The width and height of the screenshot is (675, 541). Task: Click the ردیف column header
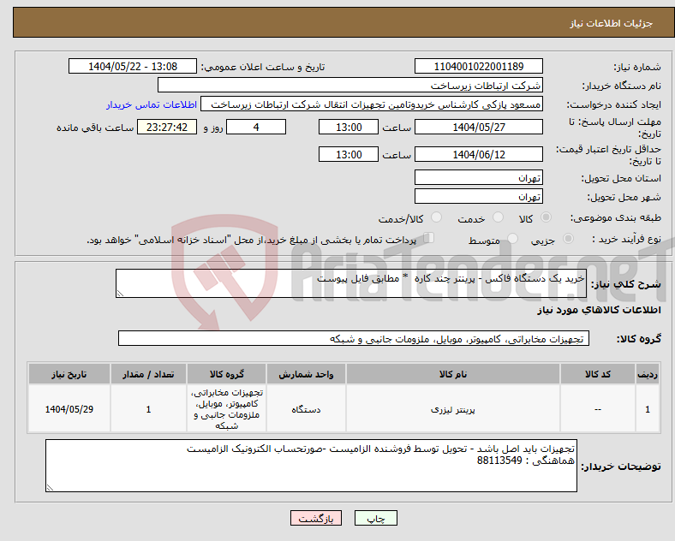tap(648, 374)
